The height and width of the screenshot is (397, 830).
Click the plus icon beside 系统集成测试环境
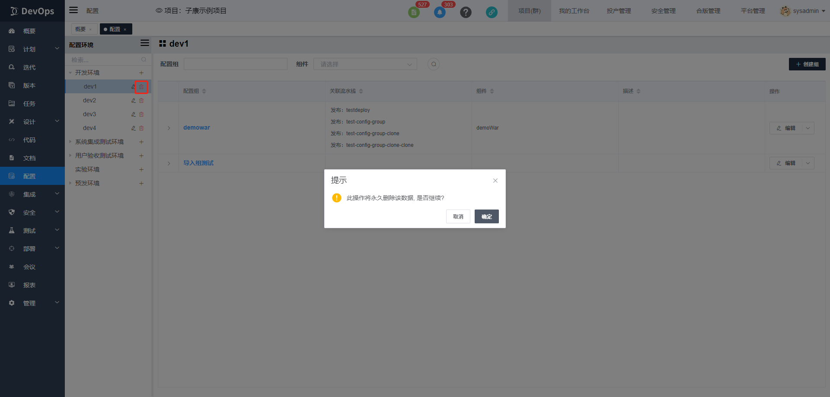coord(141,142)
